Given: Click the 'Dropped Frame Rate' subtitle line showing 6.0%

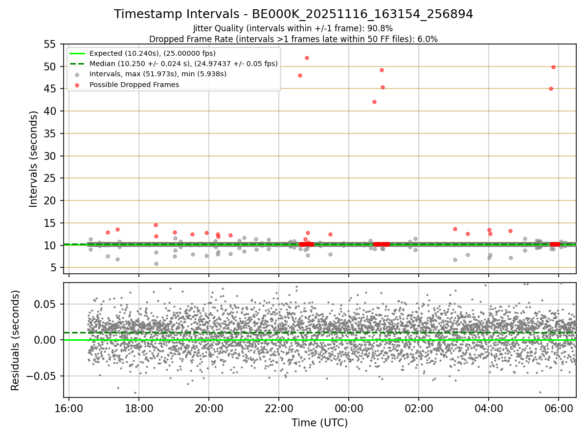Looking at the screenshot, I should pyautogui.click(x=293, y=39).
